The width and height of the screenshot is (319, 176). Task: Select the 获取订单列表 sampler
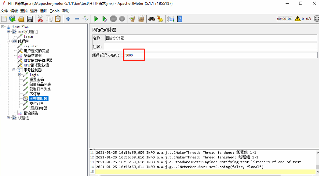tap(40, 89)
